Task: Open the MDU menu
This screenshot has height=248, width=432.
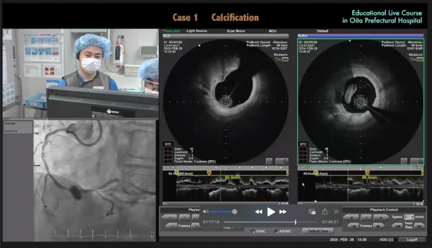Action: pos(272,31)
